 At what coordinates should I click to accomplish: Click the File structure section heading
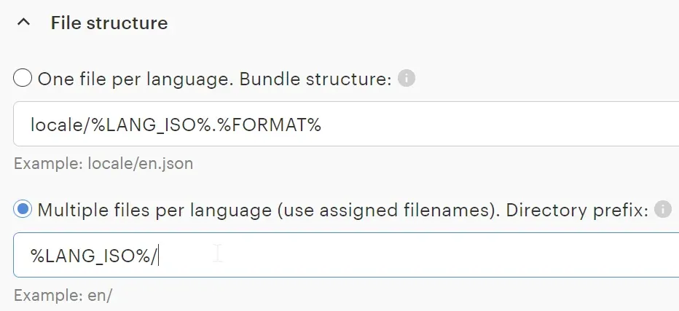109,23
